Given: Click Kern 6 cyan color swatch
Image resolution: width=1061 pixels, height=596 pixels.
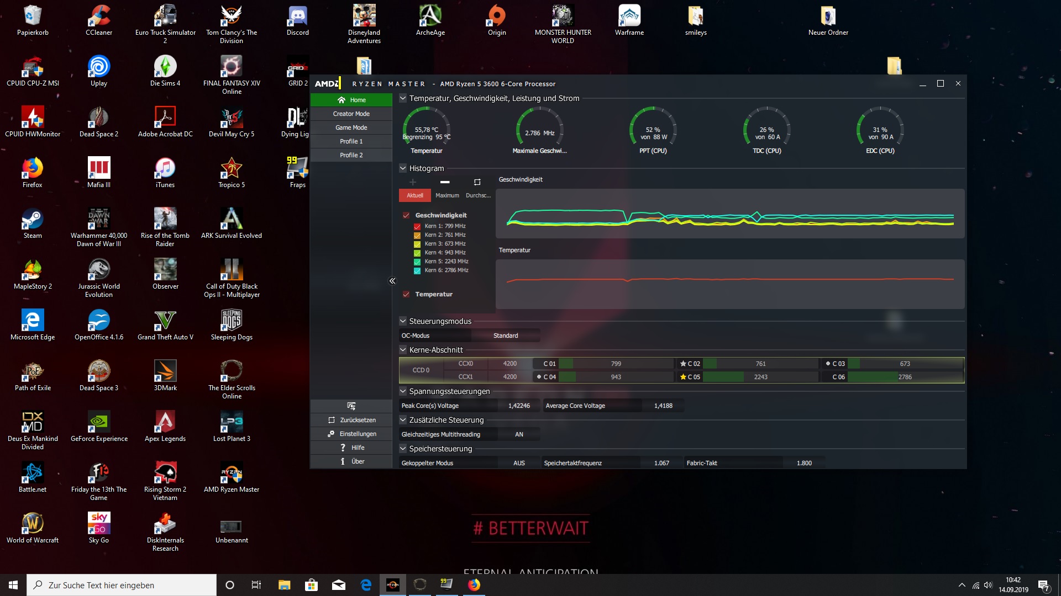Looking at the screenshot, I should coord(417,270).
